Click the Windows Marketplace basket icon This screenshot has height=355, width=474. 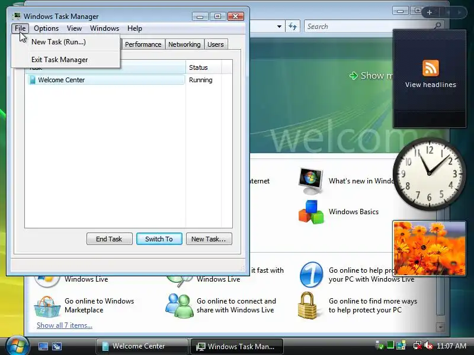click(47, 306)
